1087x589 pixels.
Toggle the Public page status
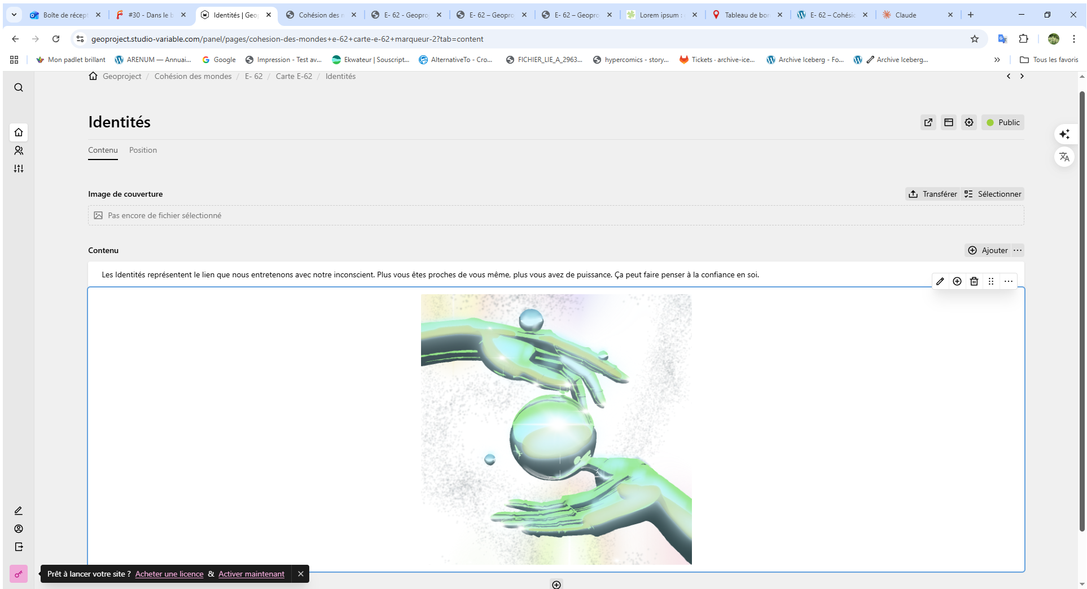click(x=1002, y=122)
